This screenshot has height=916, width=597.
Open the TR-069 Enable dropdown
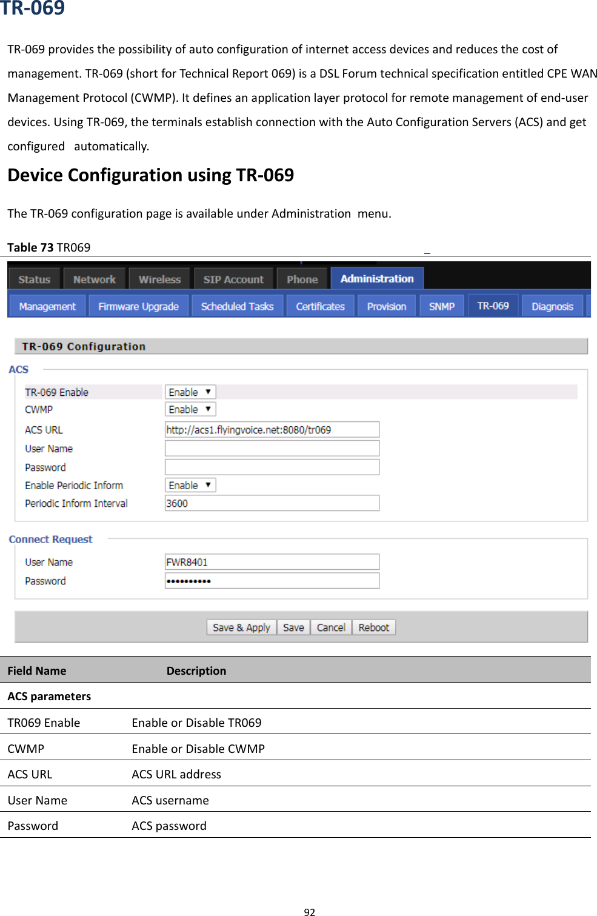tap(188, 392)
